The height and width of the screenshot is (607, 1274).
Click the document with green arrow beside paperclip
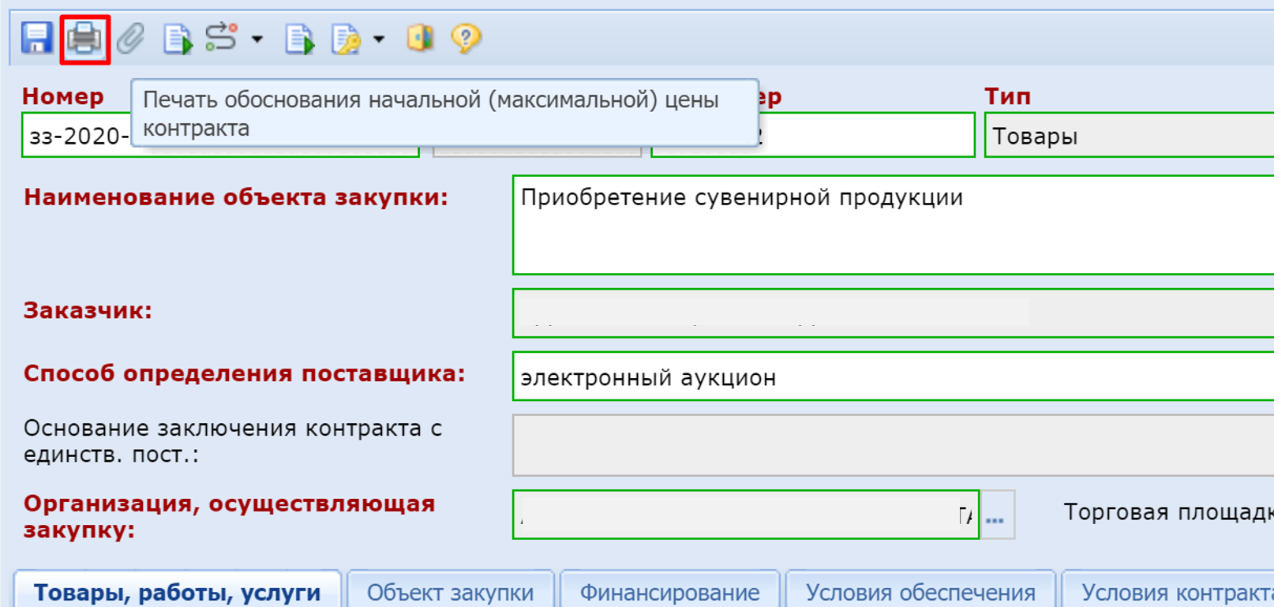(x=177, y=39)
